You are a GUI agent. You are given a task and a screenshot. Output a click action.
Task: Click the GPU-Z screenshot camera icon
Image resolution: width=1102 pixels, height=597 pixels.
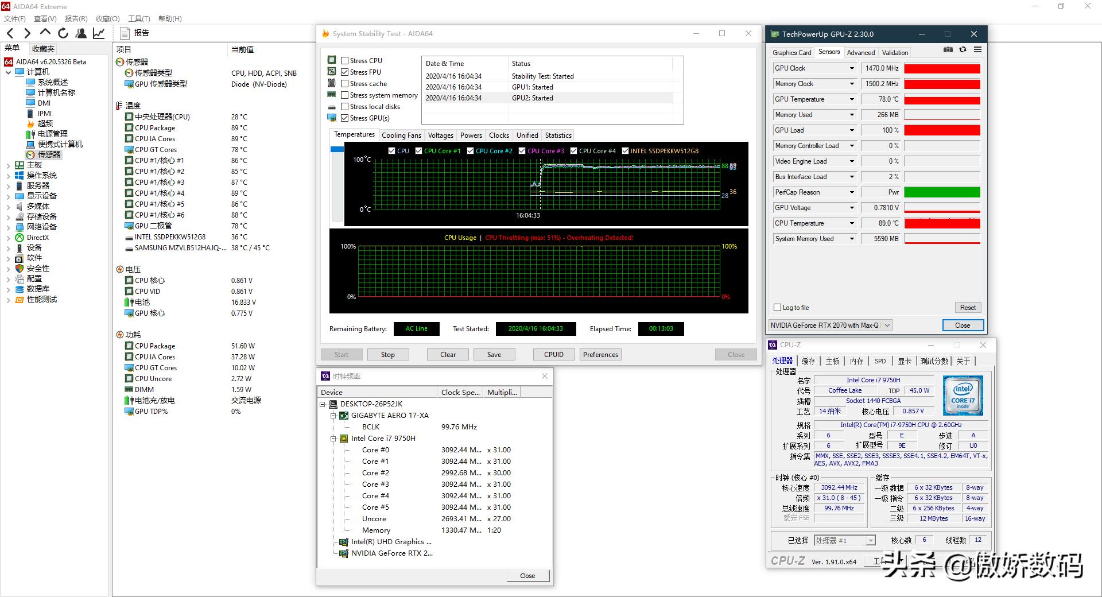[948, 50]
